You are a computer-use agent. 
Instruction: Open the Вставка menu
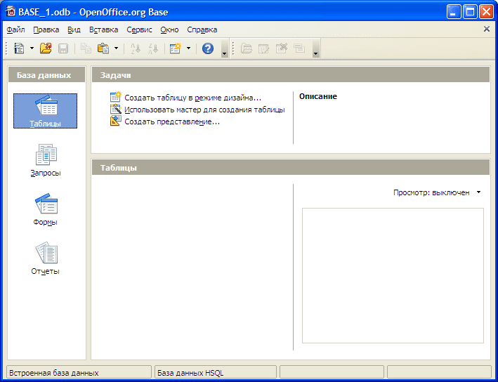(104, 29)
